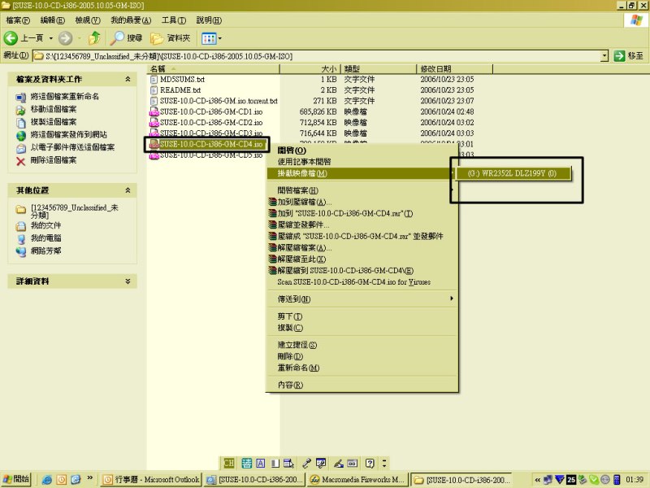This screenshot has height=488, width=650.
Task: Open 網路芳鄰 icon under 其他位置
Action: tap(21, 251)
